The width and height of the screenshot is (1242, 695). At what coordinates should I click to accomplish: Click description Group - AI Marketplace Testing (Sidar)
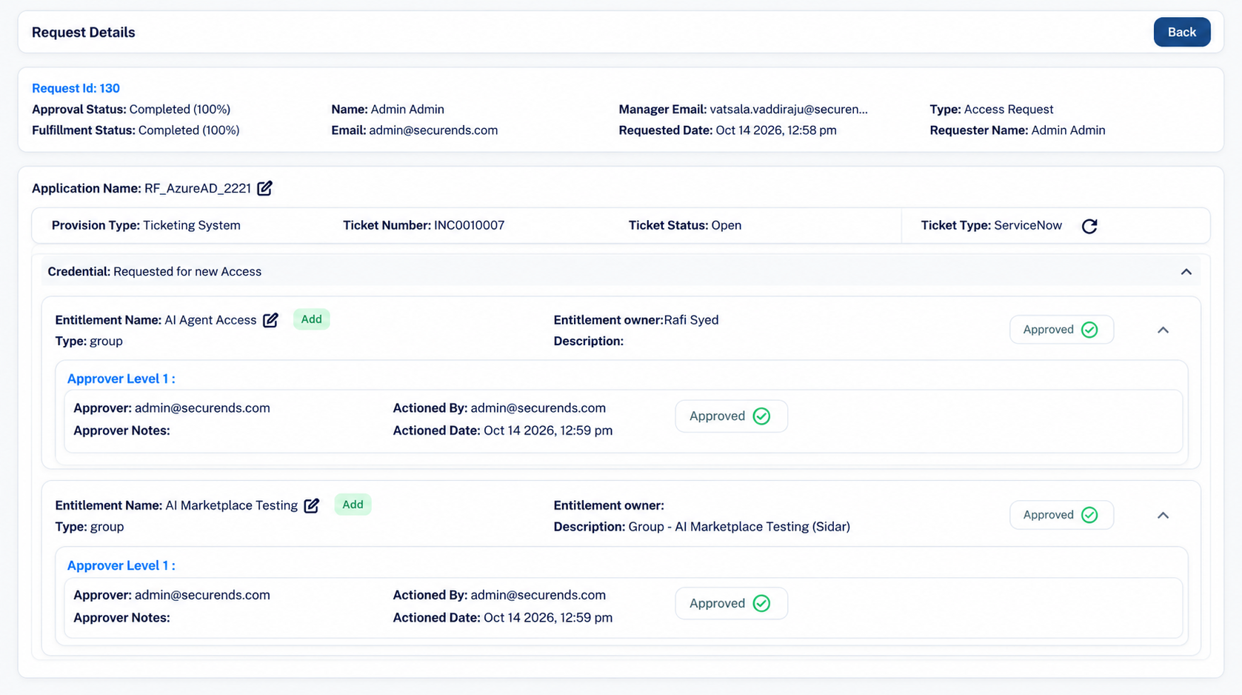point(739,527)
